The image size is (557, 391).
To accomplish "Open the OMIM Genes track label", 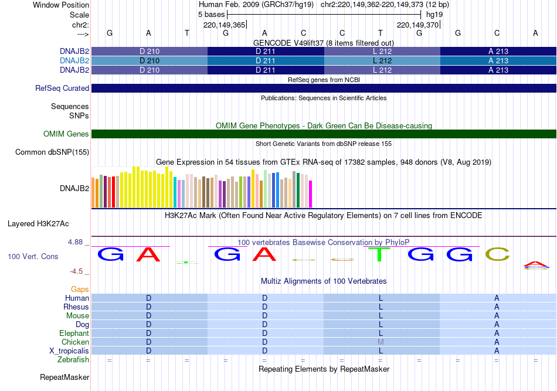I will pyautogui.click(x=66, y=134).
